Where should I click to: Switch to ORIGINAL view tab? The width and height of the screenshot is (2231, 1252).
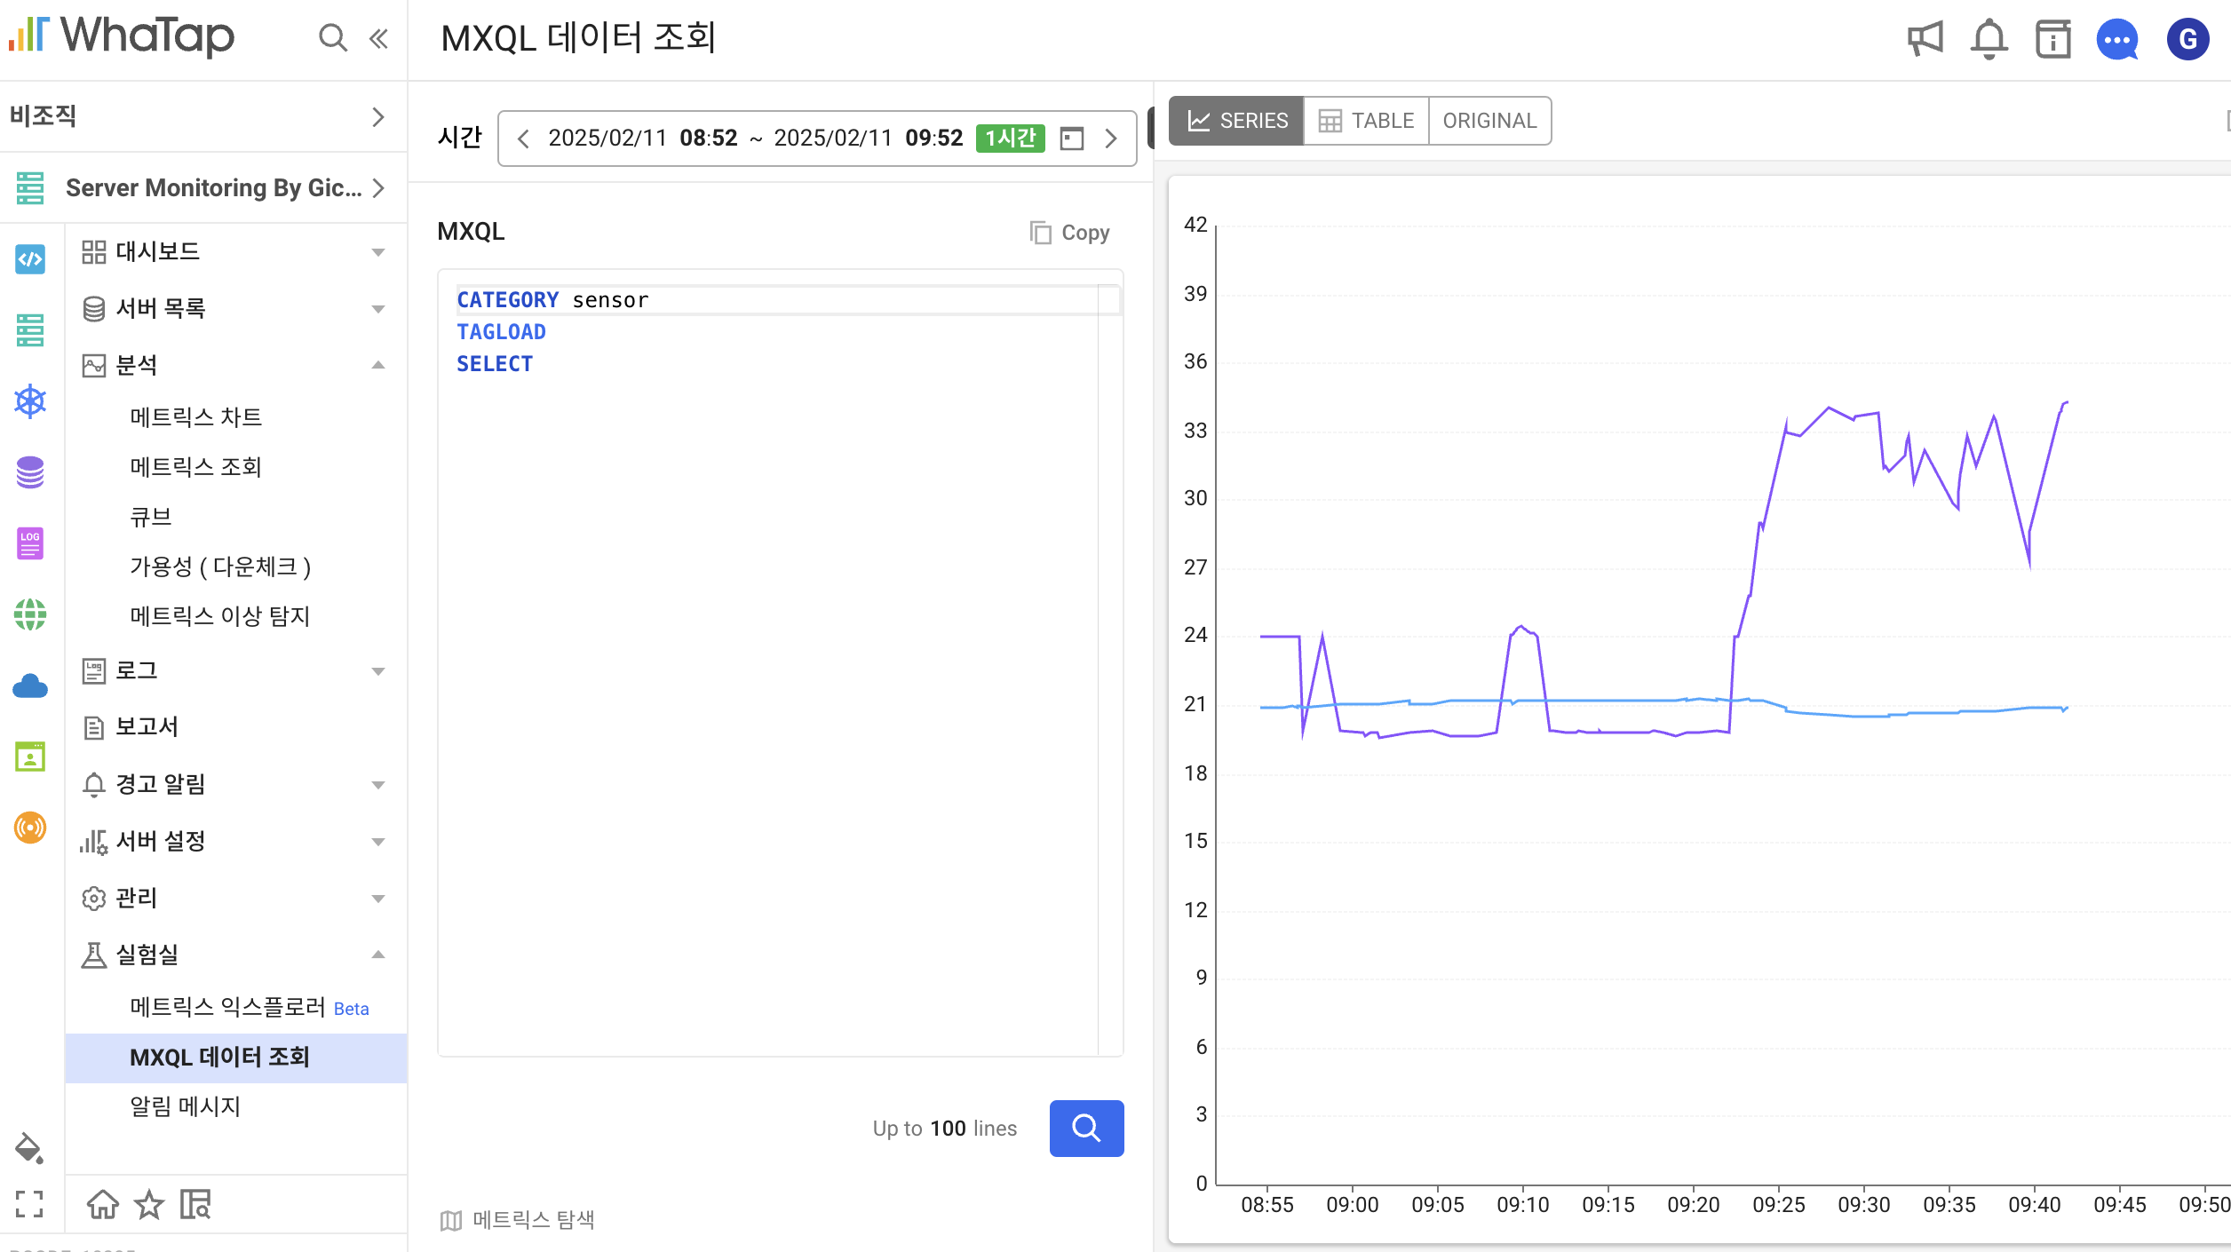(x=1489, y=121)
